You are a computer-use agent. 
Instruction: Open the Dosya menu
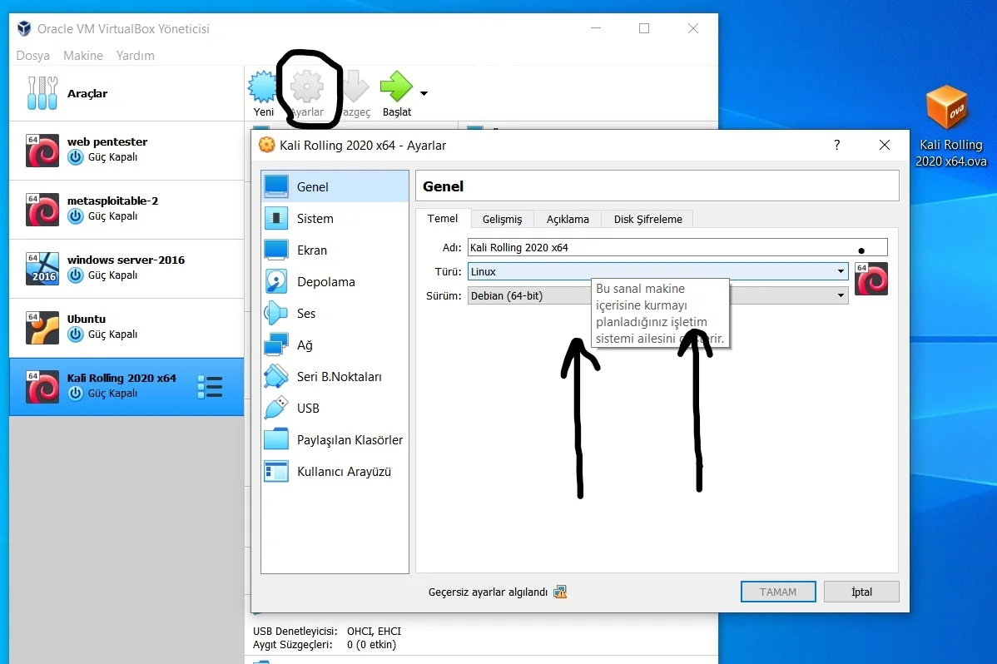pos(33,55)
